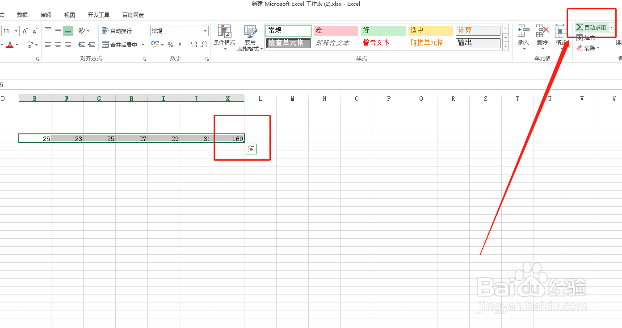Click the AutoSum Σ icon (自动求和)
The width and height of the screenshot is (622, 328).
coord(580,27)
